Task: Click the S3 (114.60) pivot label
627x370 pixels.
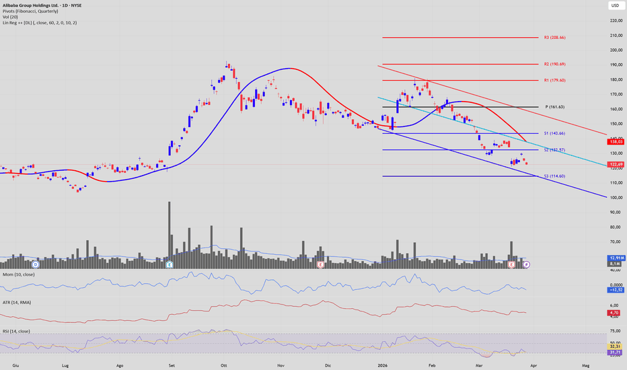Action: [554, 176]
